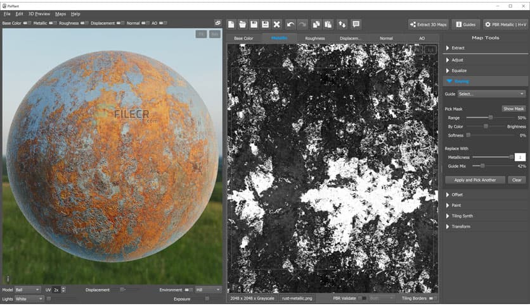The width and height of the screenshot is (530, 306).
Task: Click the Metallicness value input field
Action: click(x=520, y=156)
